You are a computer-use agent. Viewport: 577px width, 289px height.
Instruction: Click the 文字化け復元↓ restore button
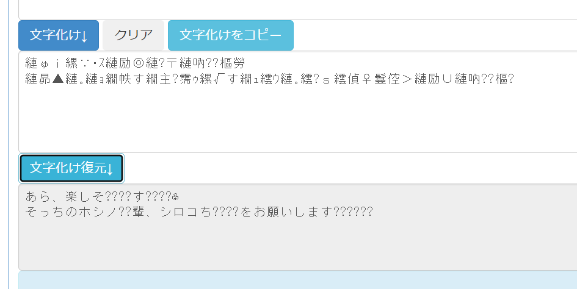pos(71,168)
